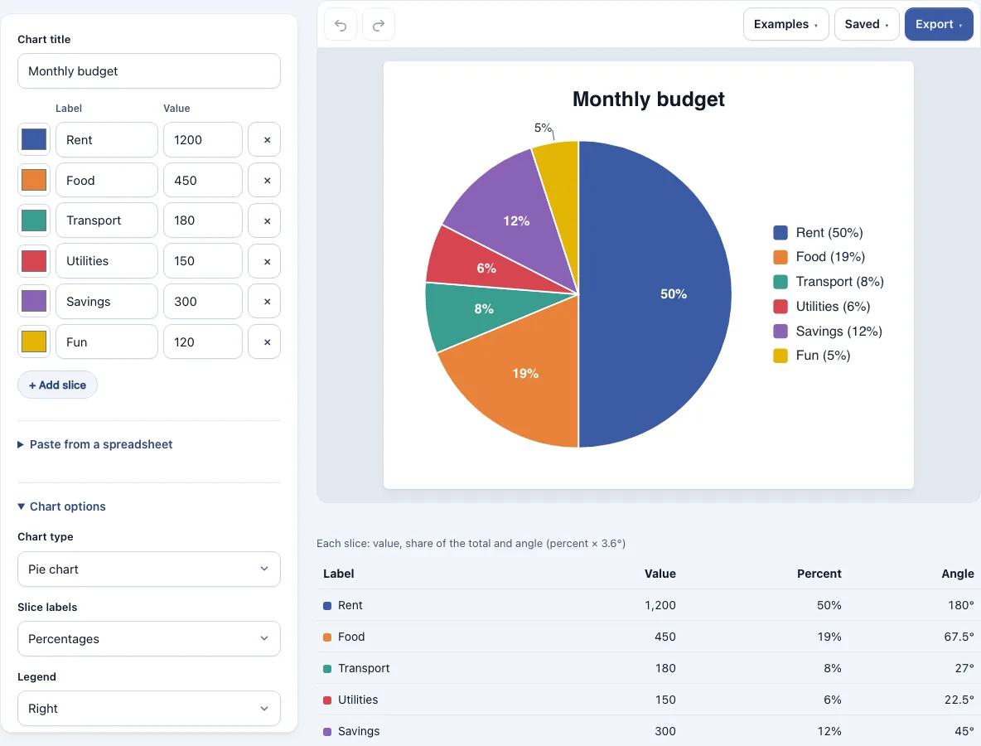Remove the Fun slice
The width and height of the screenshot is (981, 746).
click(264, 342)
